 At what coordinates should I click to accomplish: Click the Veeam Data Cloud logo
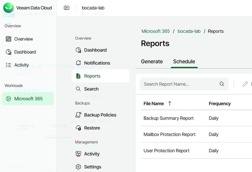[x=8, y=8]
